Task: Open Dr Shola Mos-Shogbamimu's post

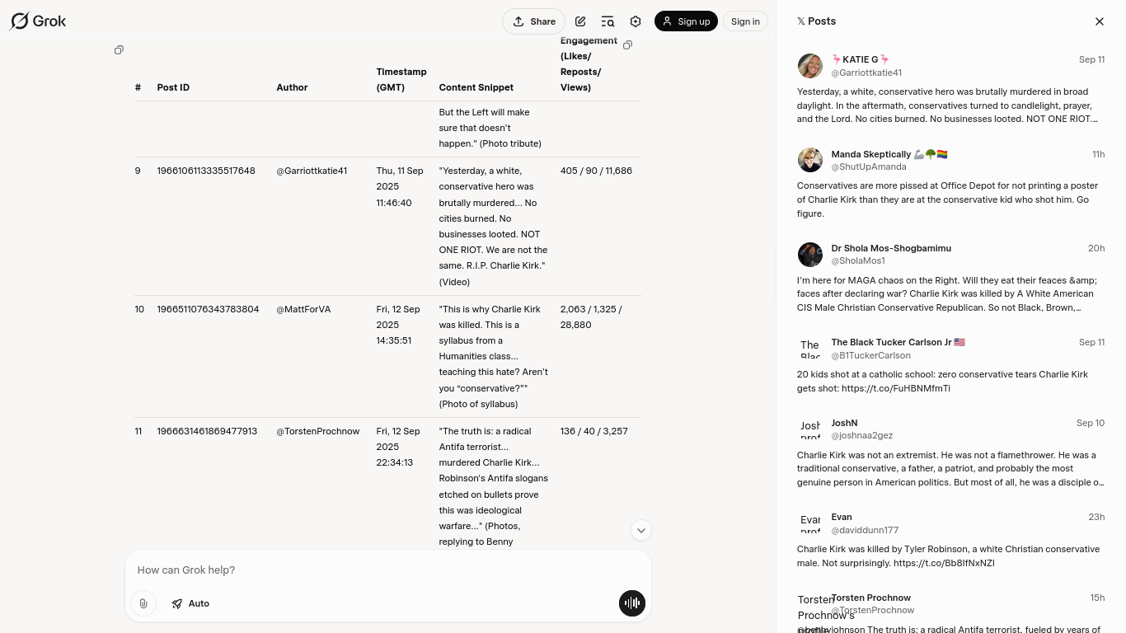Action: point(950,279)
